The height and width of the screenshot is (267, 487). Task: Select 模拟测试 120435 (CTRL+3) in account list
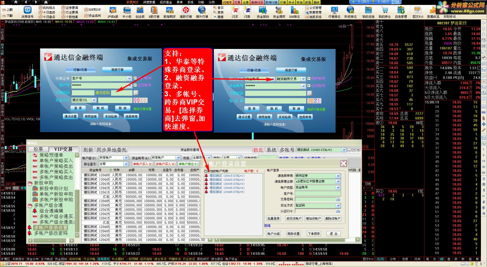[x=227, y=184]
